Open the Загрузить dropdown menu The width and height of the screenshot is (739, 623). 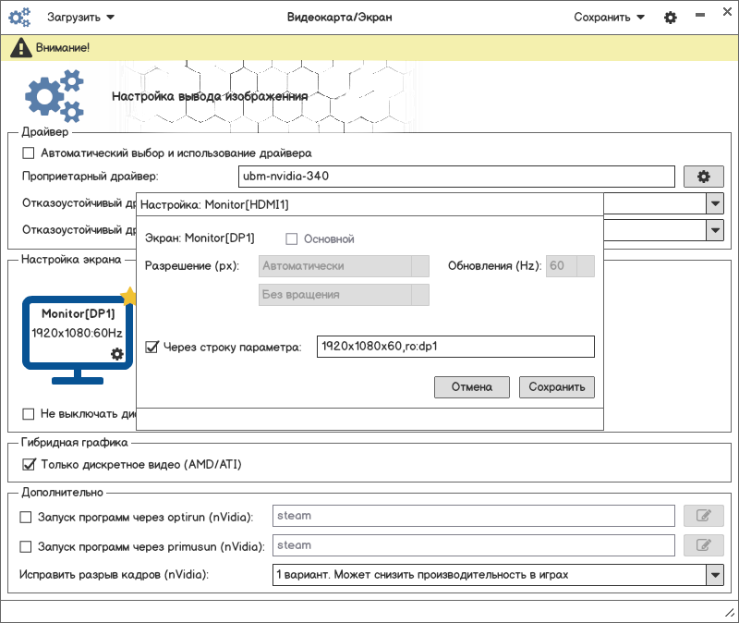pos(80,18)
